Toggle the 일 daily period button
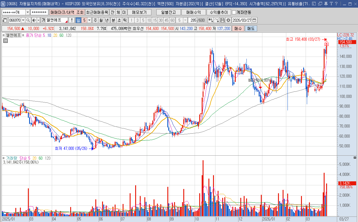Screen dimensions: 358x222 pos(78,20)
